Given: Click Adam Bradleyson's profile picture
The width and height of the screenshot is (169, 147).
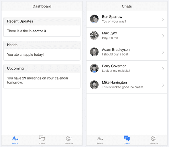Looking at the screenshot, I should [x=94, y=52].
